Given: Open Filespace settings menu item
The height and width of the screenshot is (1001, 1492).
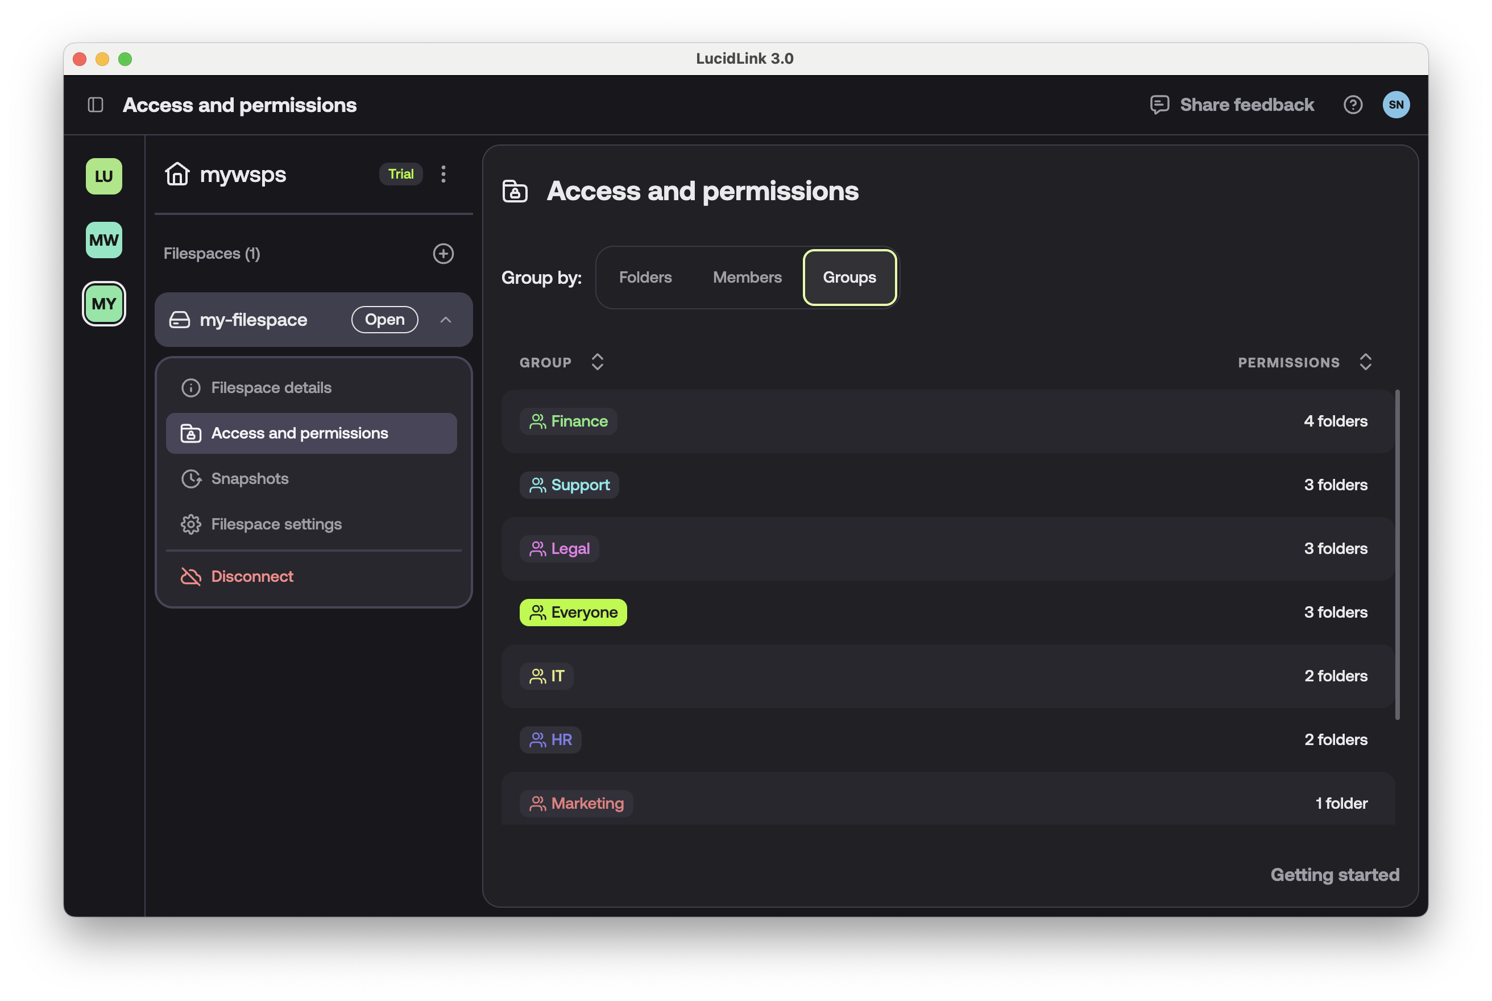Looking at the screenshot, I should [312, 524].
